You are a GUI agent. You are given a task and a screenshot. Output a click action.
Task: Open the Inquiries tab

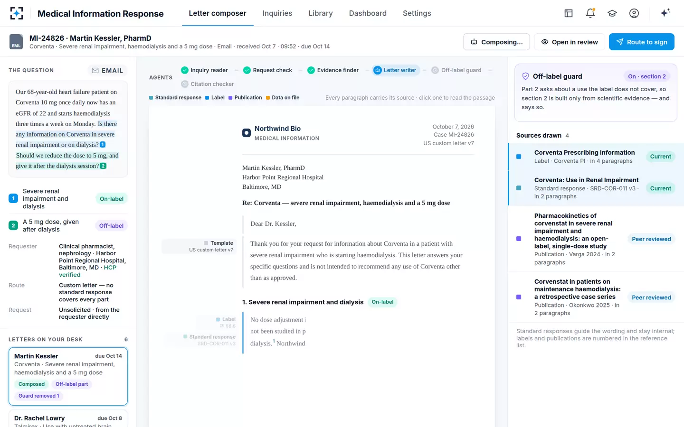click(277, 13)
